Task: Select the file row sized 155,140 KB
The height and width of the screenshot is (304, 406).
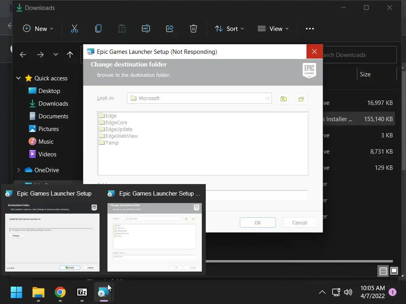Action: tap(359, 119)
